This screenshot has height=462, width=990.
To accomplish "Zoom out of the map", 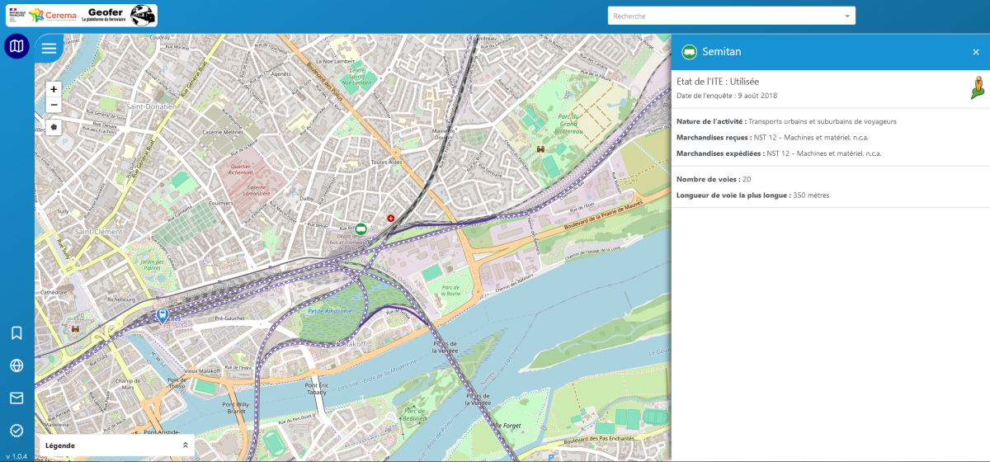I will pyautogui.click(x=54, y=105).
